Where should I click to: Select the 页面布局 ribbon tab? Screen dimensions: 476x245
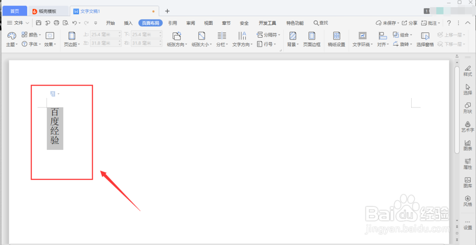point(150,23)
